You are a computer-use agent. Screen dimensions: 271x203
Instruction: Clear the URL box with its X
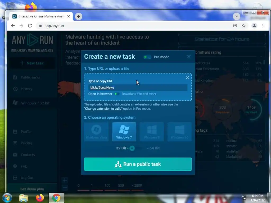click(188, 77)
